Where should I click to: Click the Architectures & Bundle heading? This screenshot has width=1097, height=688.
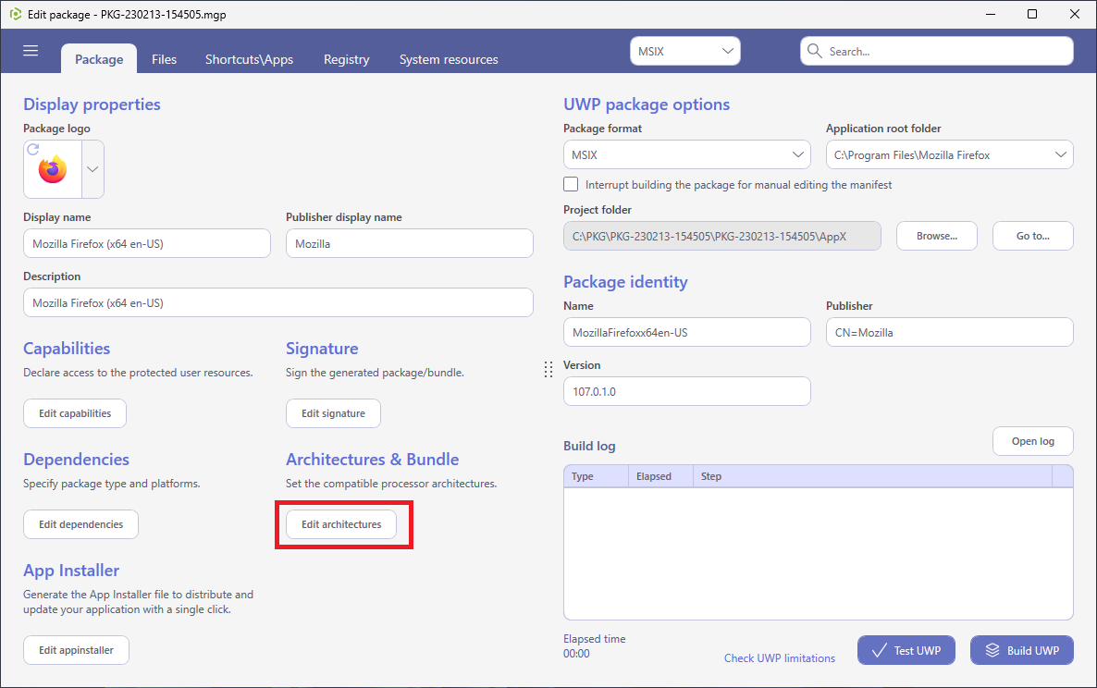(372, 460)
